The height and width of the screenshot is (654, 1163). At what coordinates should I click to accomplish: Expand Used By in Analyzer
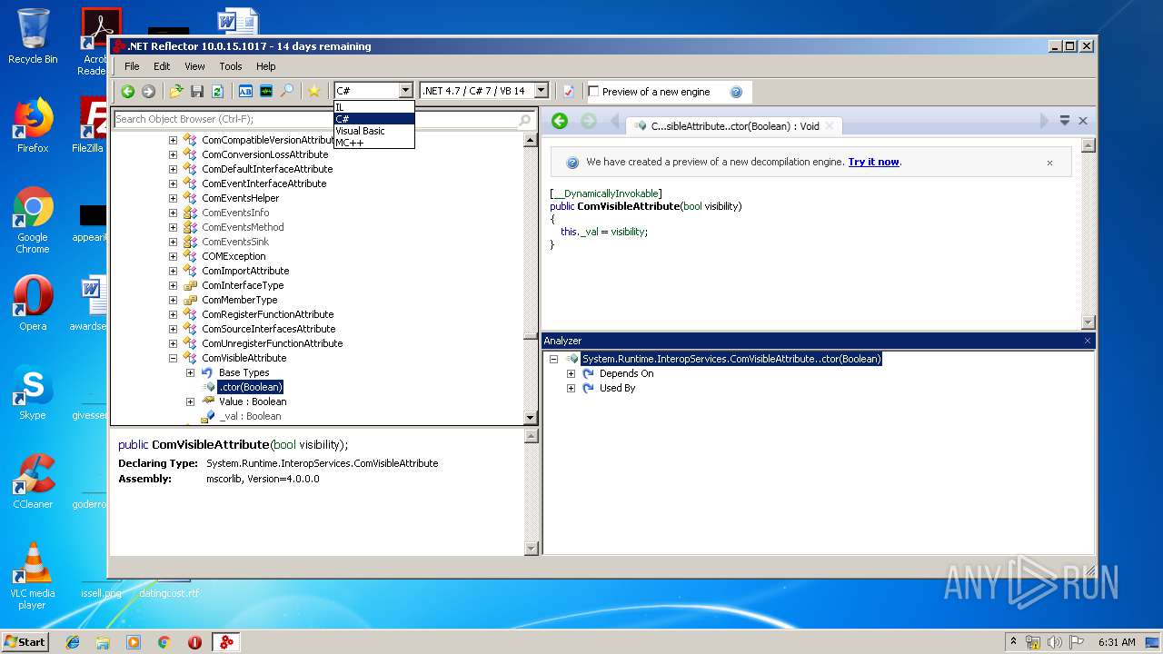pyautogui.click(x=571, y=388)
